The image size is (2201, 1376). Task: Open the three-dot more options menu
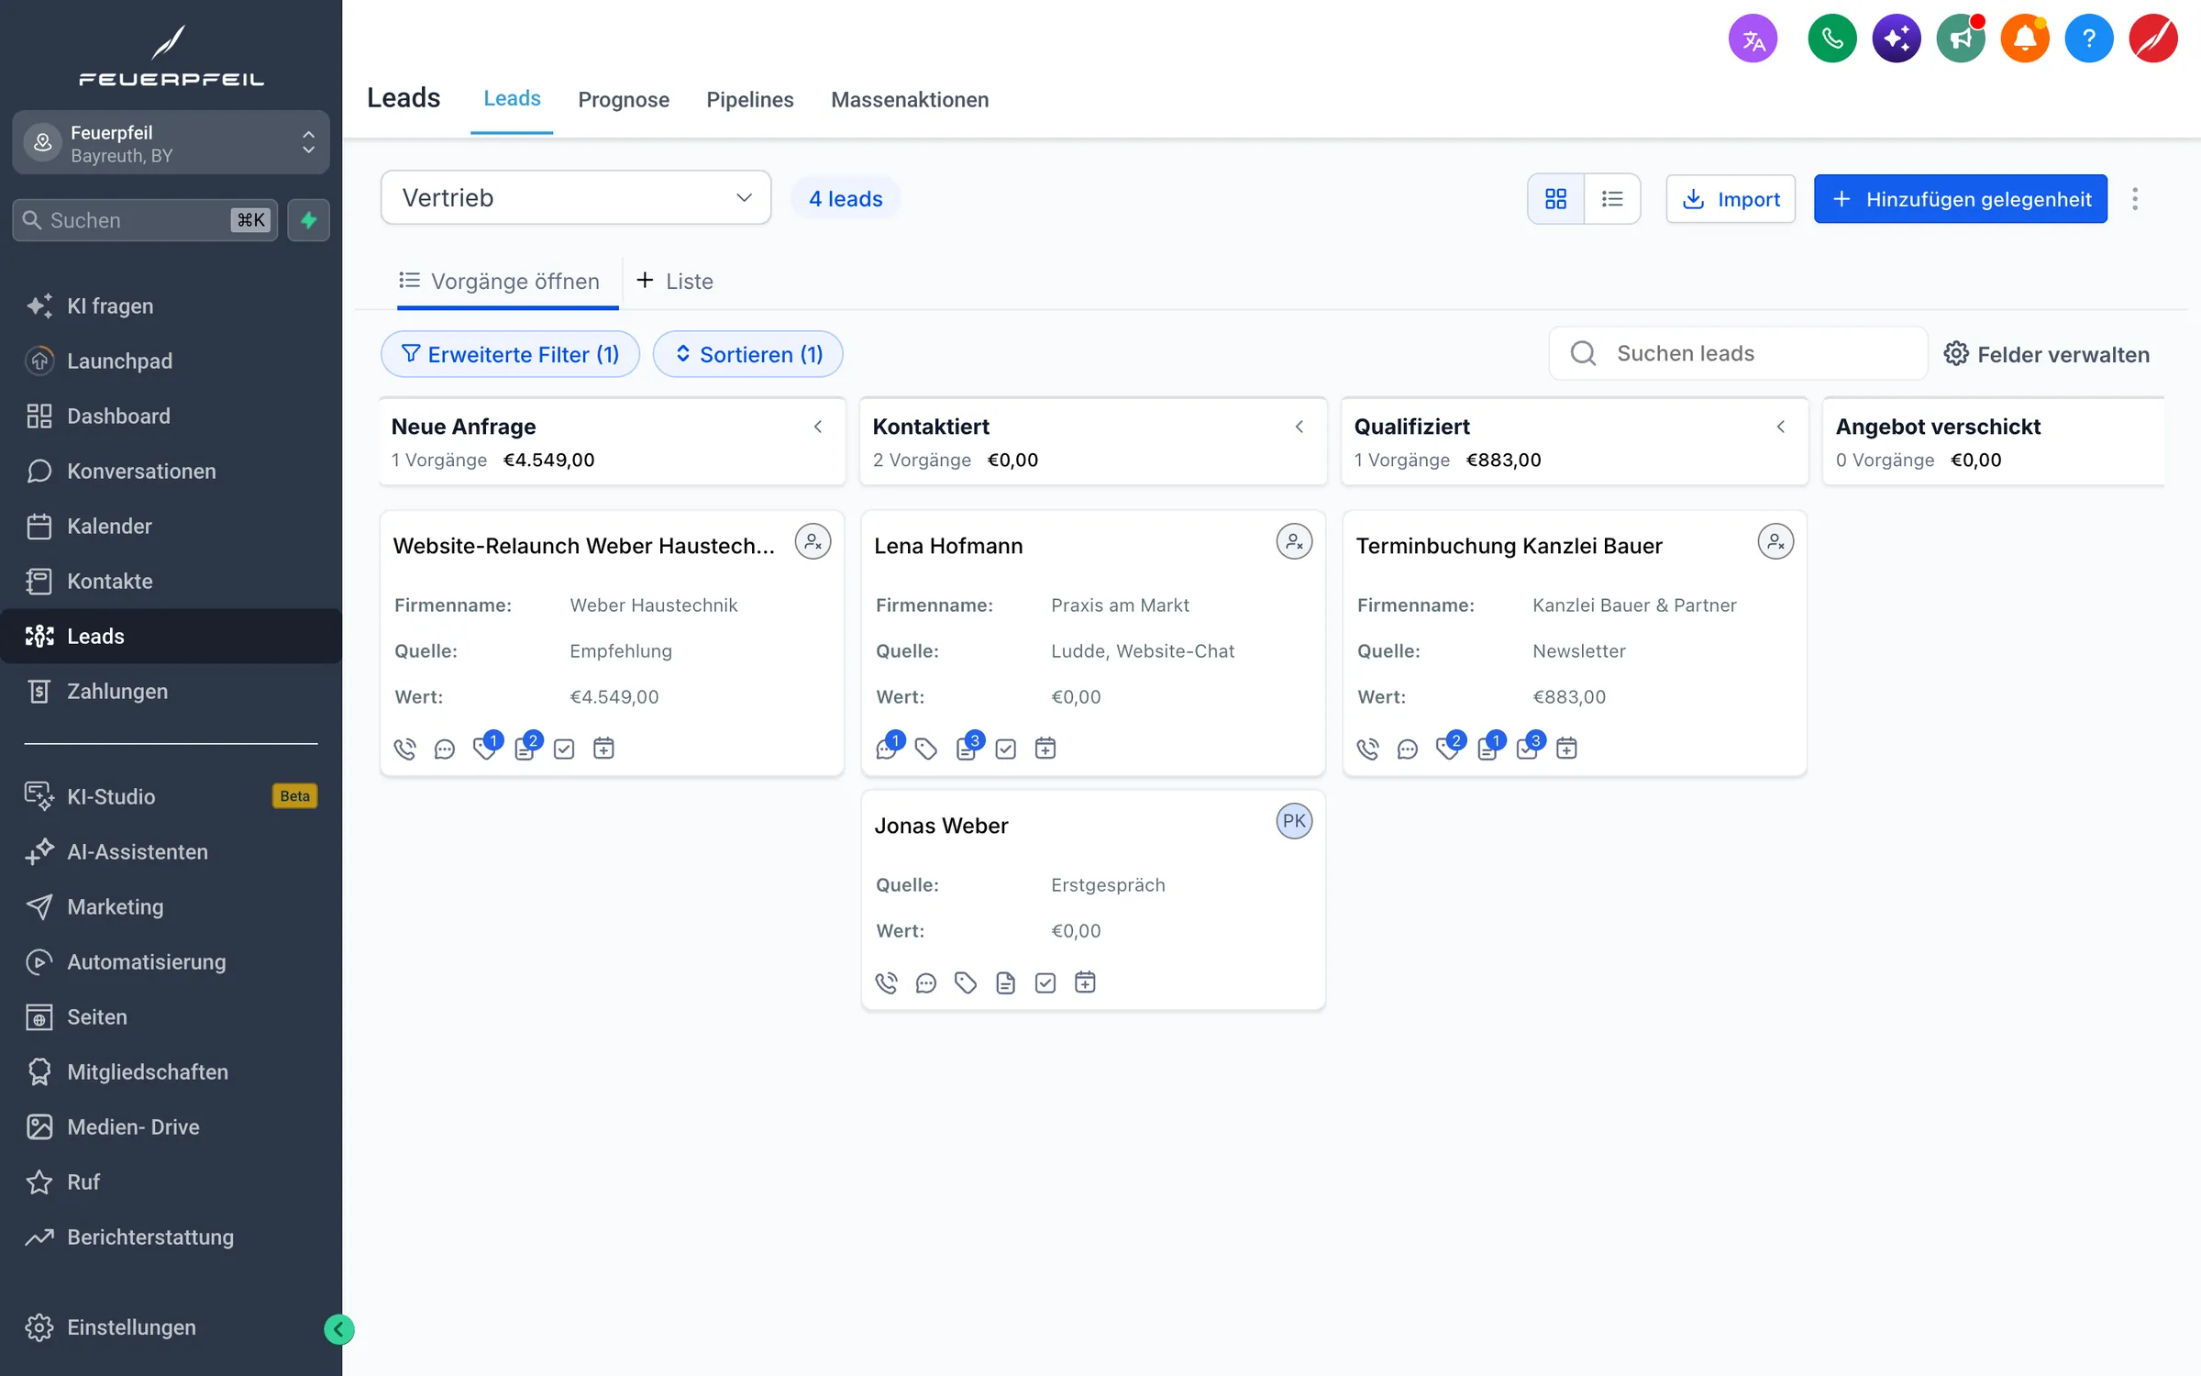point(2135,199)
